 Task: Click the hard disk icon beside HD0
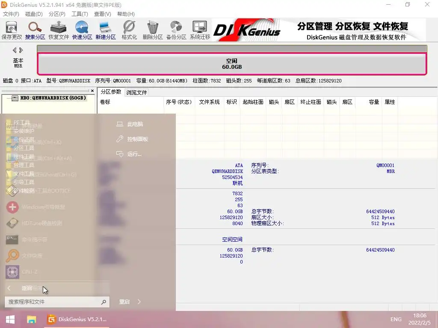pyautogui.click(x=15, y=98)
